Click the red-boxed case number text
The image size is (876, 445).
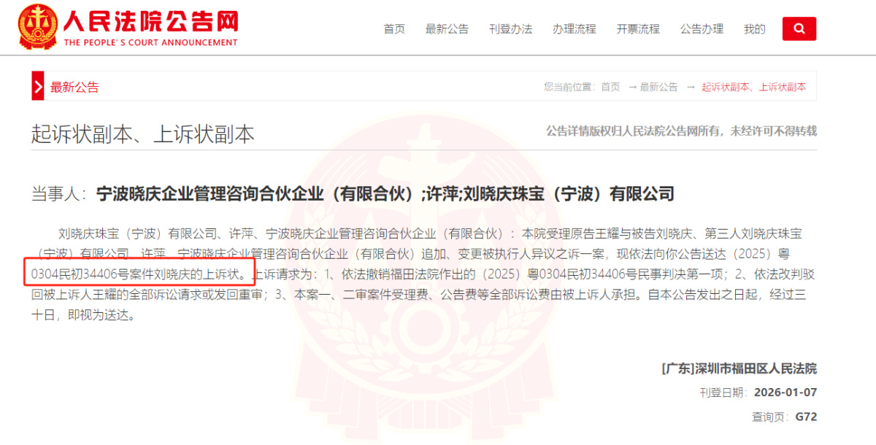(139, 276)
